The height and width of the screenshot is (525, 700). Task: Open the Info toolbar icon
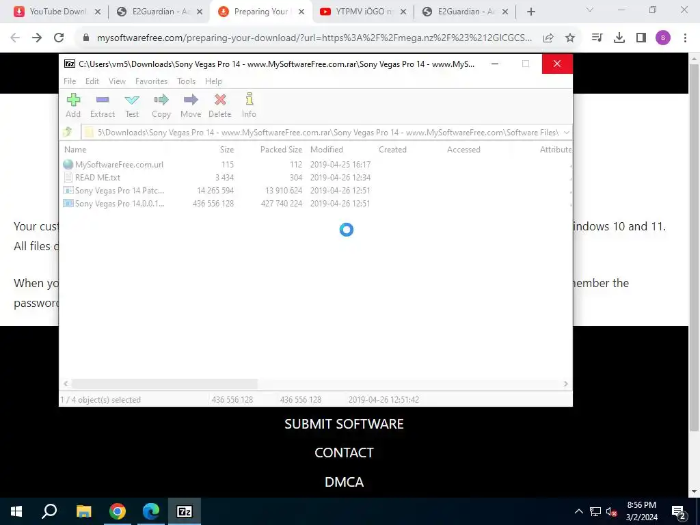click(249, 105)
